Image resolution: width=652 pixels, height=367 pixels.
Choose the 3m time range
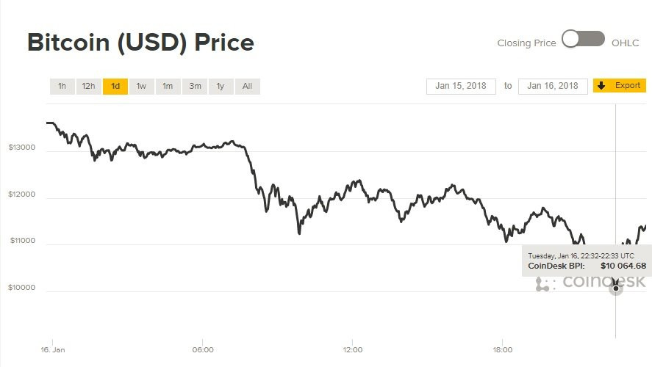click(195, 87)
